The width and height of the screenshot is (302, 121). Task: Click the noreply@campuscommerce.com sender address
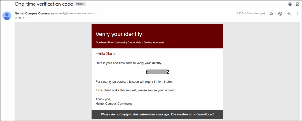(76, 14)
